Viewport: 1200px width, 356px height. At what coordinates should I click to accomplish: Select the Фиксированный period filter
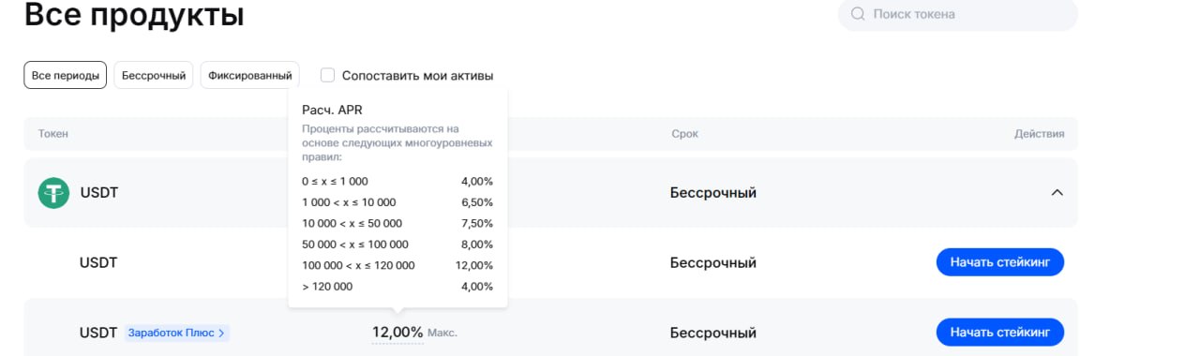[x=249, y=75]
